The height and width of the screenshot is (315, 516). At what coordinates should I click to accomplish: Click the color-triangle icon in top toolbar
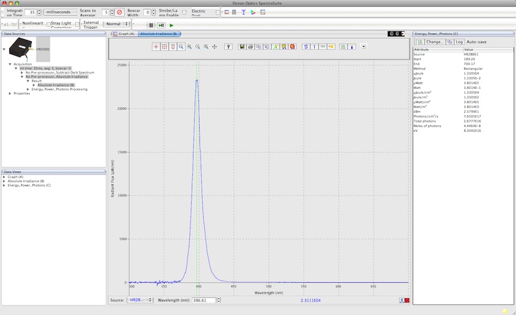[253, 12]
